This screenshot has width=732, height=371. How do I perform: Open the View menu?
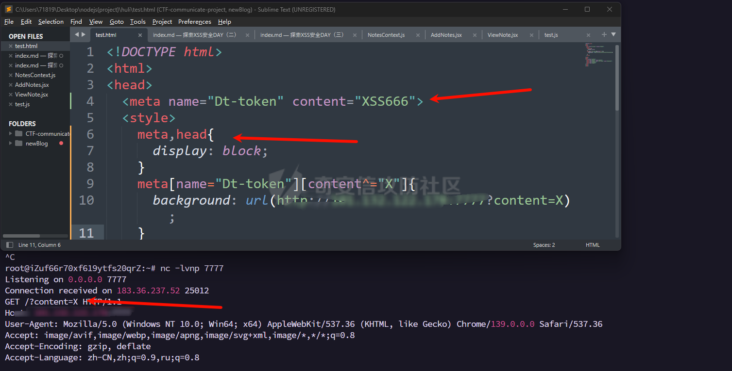coord(96,22)
